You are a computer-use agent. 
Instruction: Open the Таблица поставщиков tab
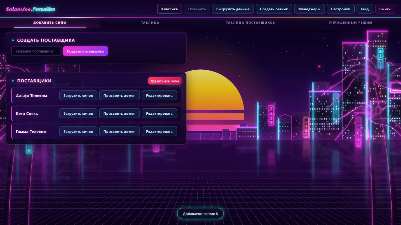click(x=250, y=23)
